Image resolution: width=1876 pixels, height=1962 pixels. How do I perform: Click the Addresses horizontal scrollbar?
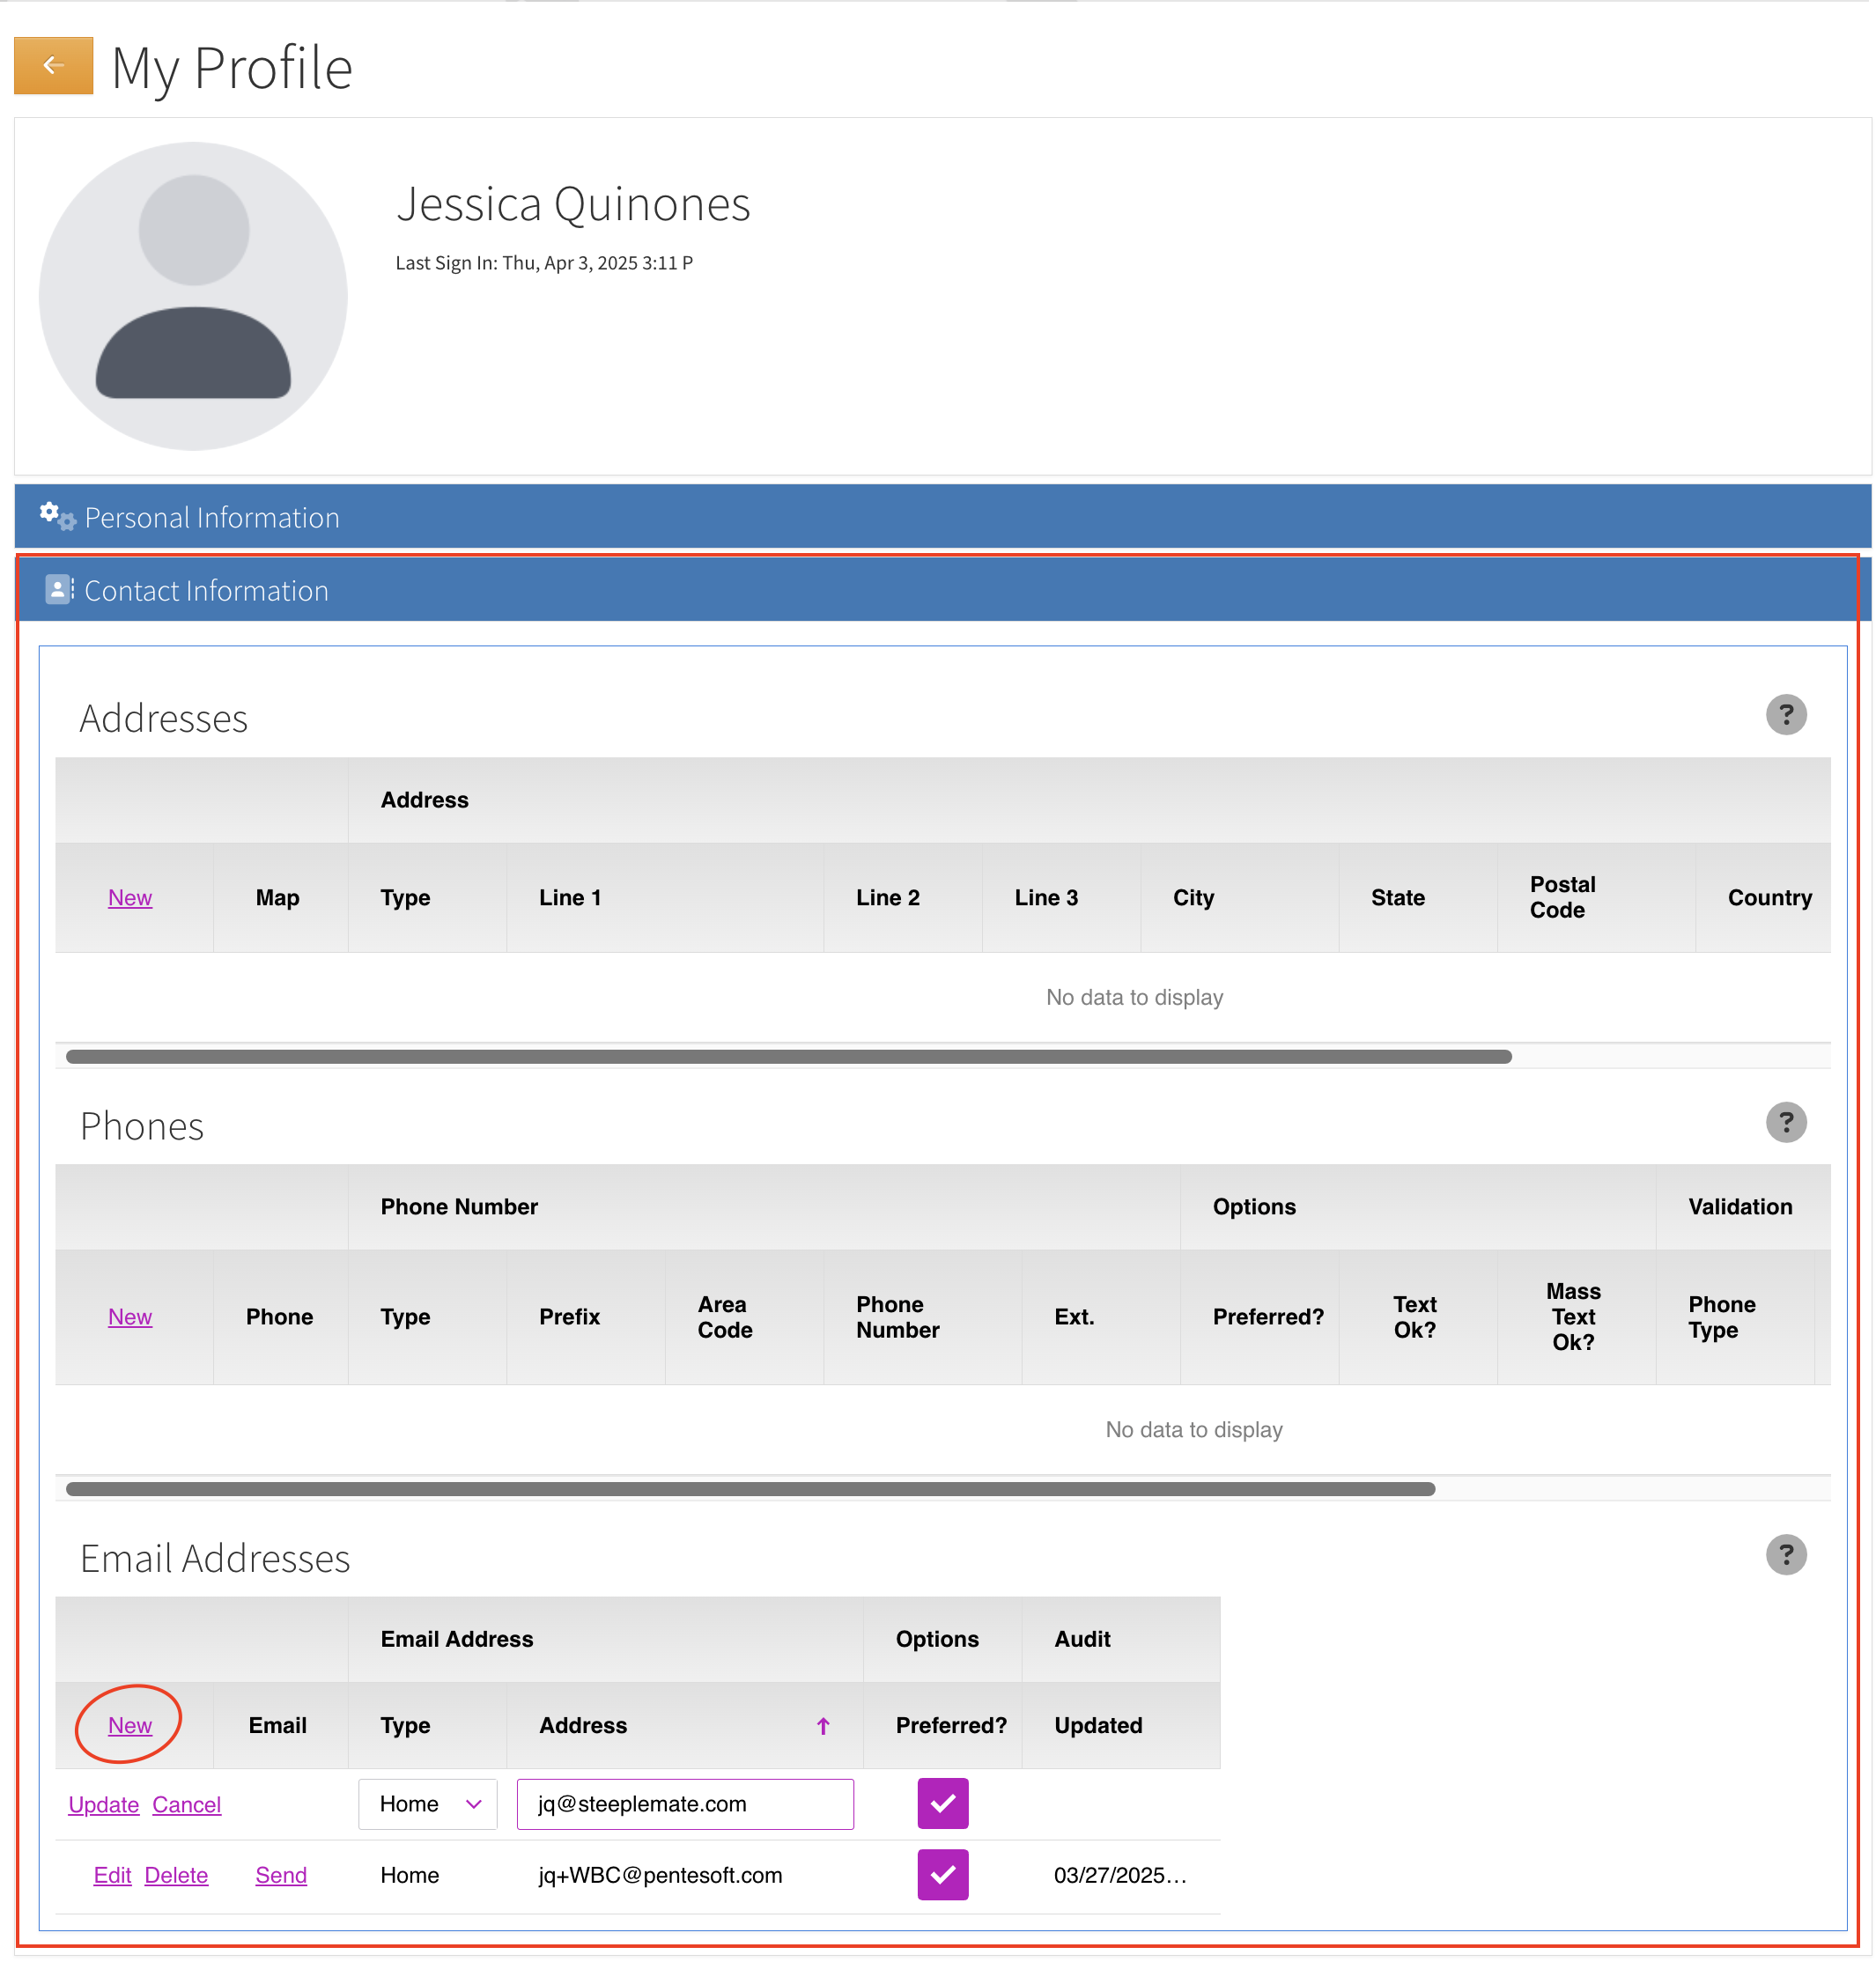pyautogui.click(x=788, y=1057)
